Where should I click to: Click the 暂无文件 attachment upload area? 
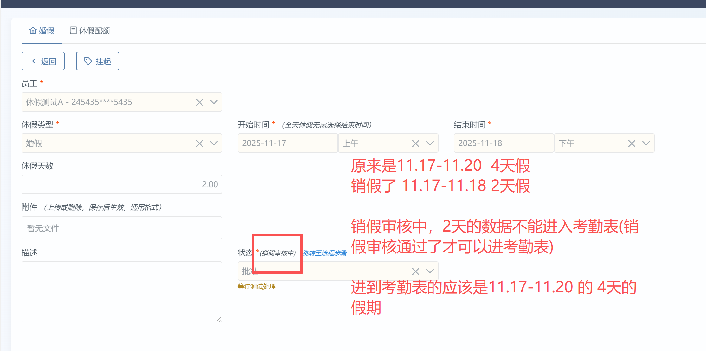pos(122,228)
